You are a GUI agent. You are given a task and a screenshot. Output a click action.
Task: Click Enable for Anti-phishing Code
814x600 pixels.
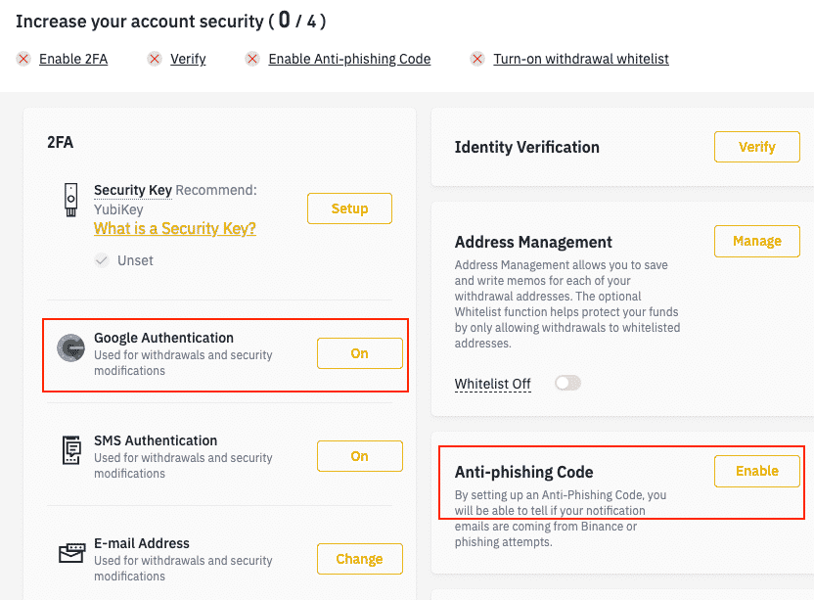point(757,471)
